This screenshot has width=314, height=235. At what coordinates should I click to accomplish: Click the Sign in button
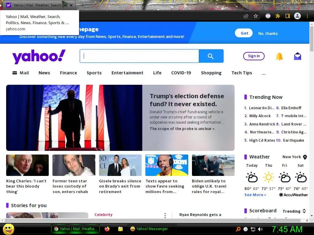254,56
